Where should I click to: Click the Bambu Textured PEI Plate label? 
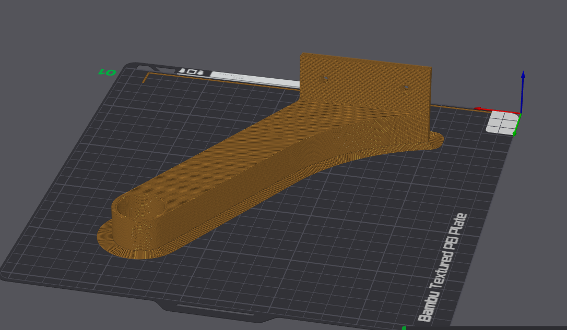[x=443, y=267]
